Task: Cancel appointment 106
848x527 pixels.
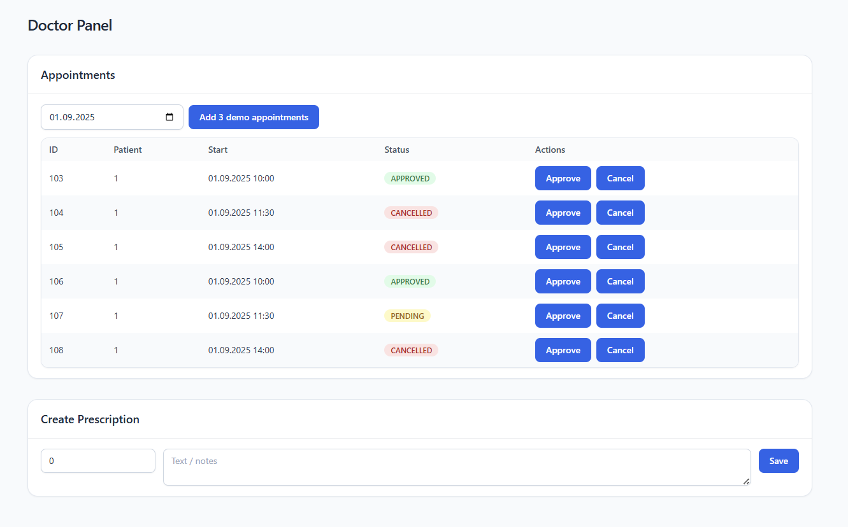Action: pos(621,281)
